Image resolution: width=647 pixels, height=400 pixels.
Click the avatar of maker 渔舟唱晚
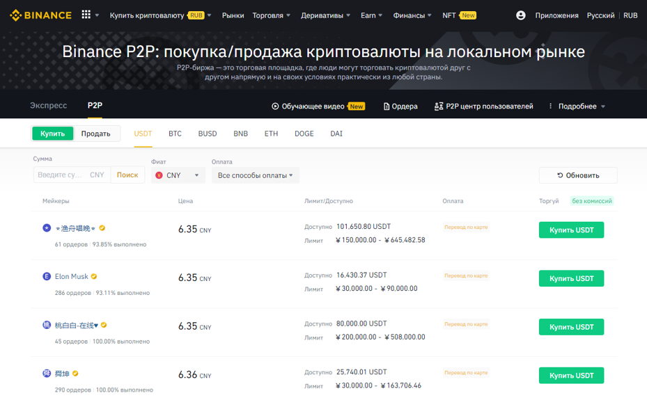pyautogui.click(x=47, y=227)
